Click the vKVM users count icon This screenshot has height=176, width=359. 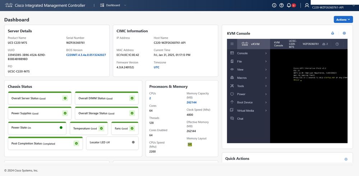click(x=325, y=44)
